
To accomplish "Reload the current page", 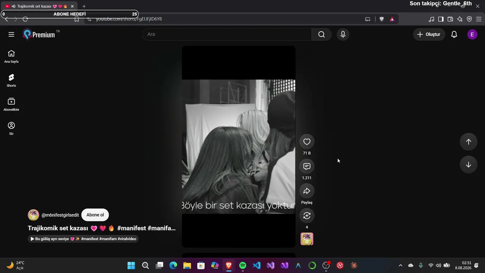I will pos(25,19).
